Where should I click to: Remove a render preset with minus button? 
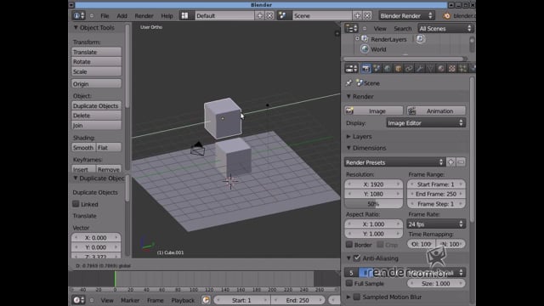click(461, 162)
